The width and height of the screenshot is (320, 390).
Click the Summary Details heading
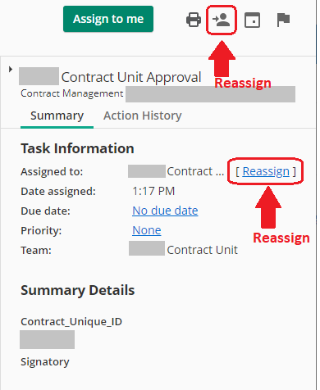[x=78, y=290]
